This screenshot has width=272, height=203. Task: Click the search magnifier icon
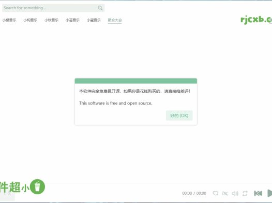coord(100,8)
